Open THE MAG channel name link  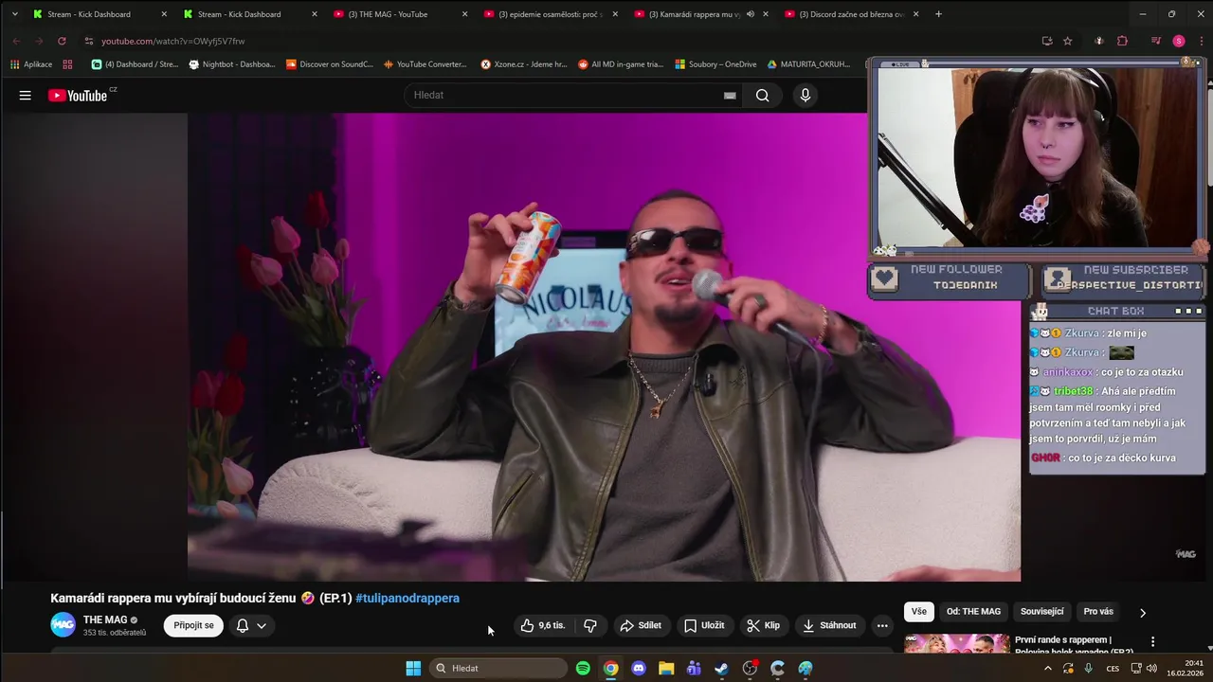tap(105, 619)
